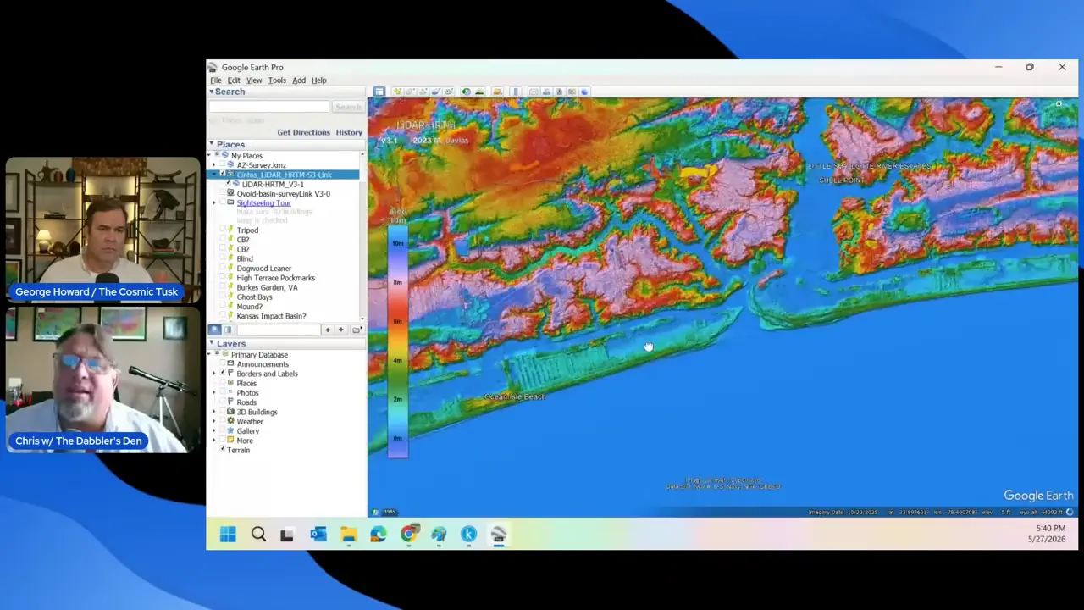Select the High Terrace Pockmarks placemark
This screenshot has height=610, width=1084.
tap(275, 278)
